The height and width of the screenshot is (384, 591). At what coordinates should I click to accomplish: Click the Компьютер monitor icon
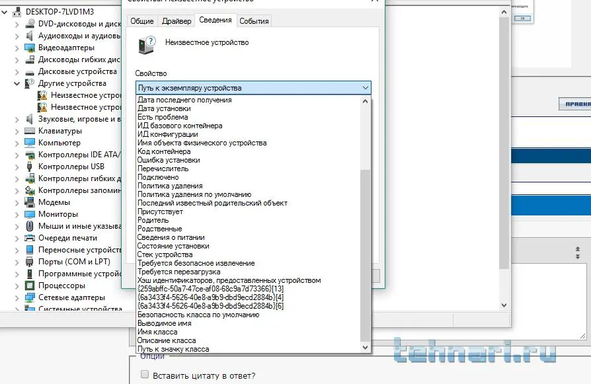pos(30,143)
